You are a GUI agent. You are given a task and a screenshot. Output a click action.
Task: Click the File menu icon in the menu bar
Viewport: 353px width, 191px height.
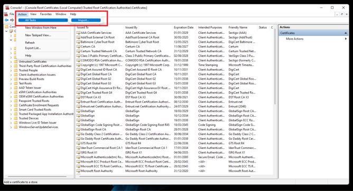pyautogui.click(x=6, y=14)
